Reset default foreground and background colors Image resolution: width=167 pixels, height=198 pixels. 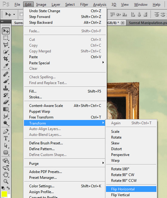3,188
